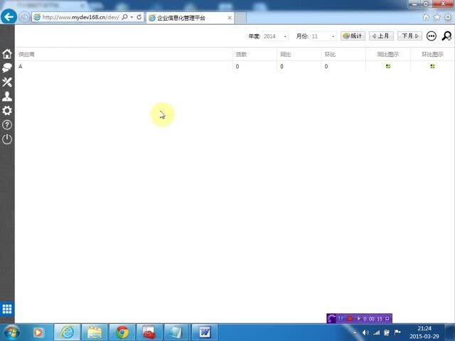
Task: Select the 企业信息化管理平台 browser tab
Action: 178,17
